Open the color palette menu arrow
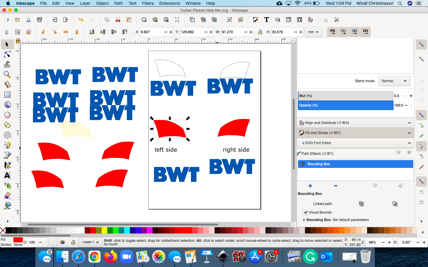The image size is (428, 267). point(423,232)
